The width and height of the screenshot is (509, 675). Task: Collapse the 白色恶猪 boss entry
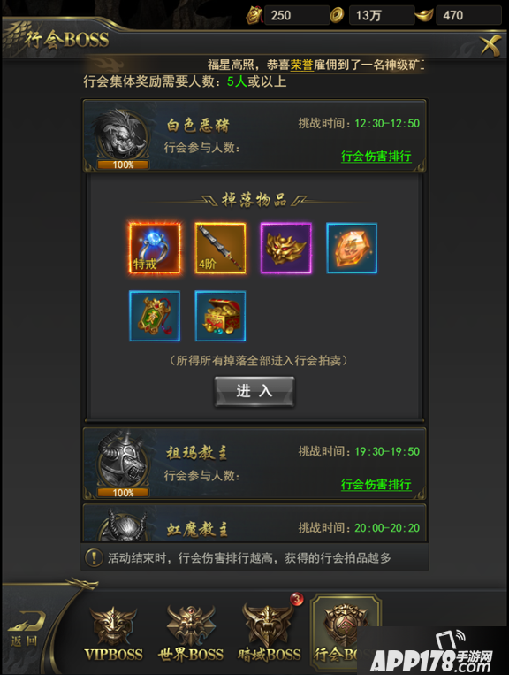(x=254, y=136)
